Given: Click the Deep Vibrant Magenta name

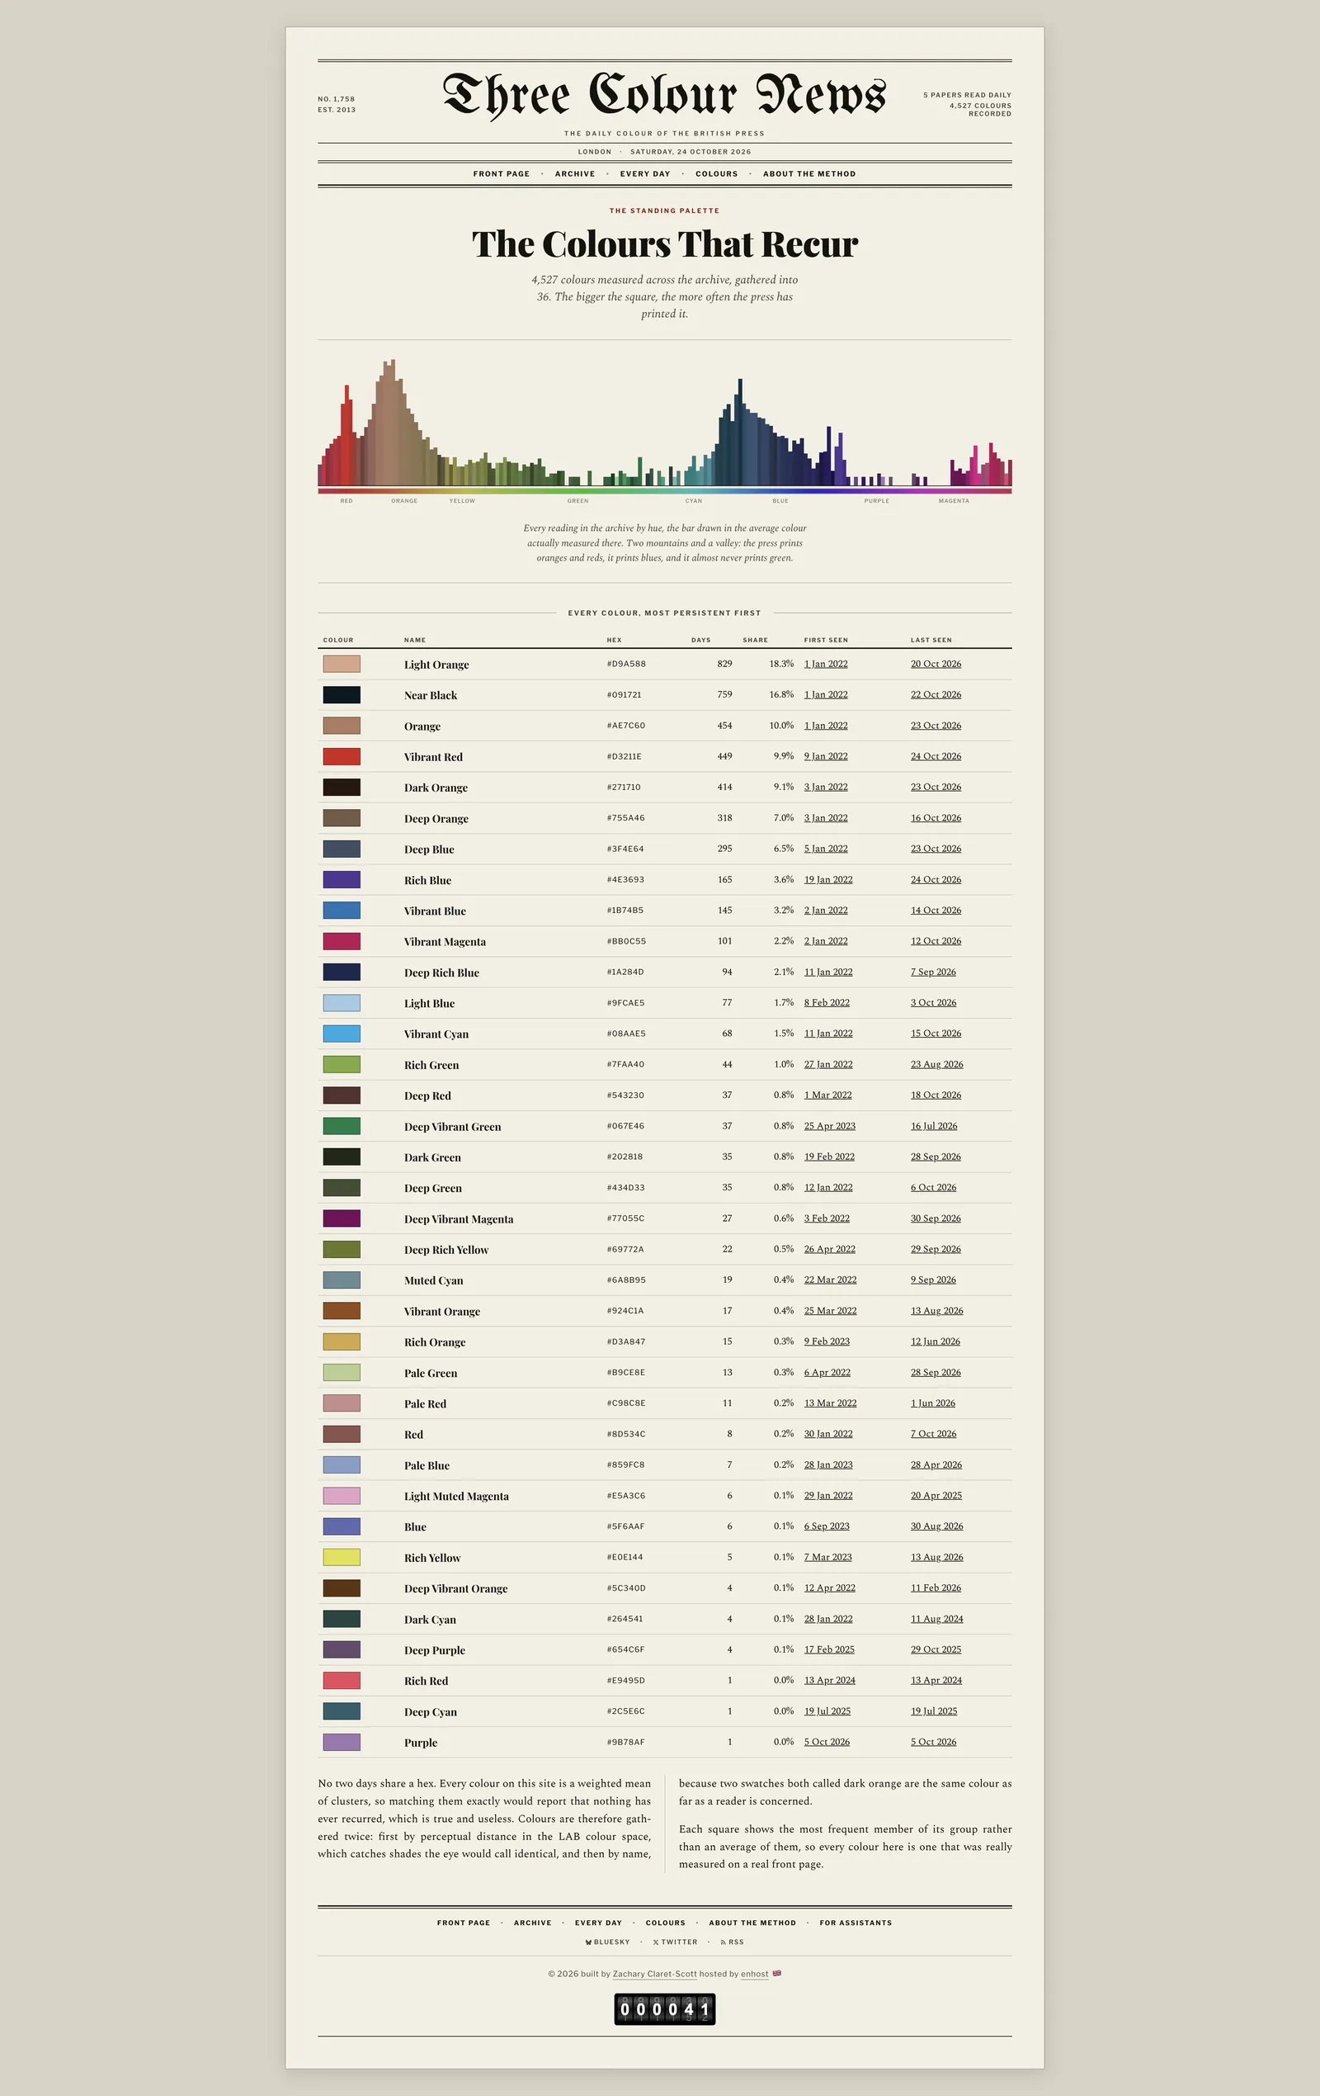Looking at the screenshot, I should 459,1218.
